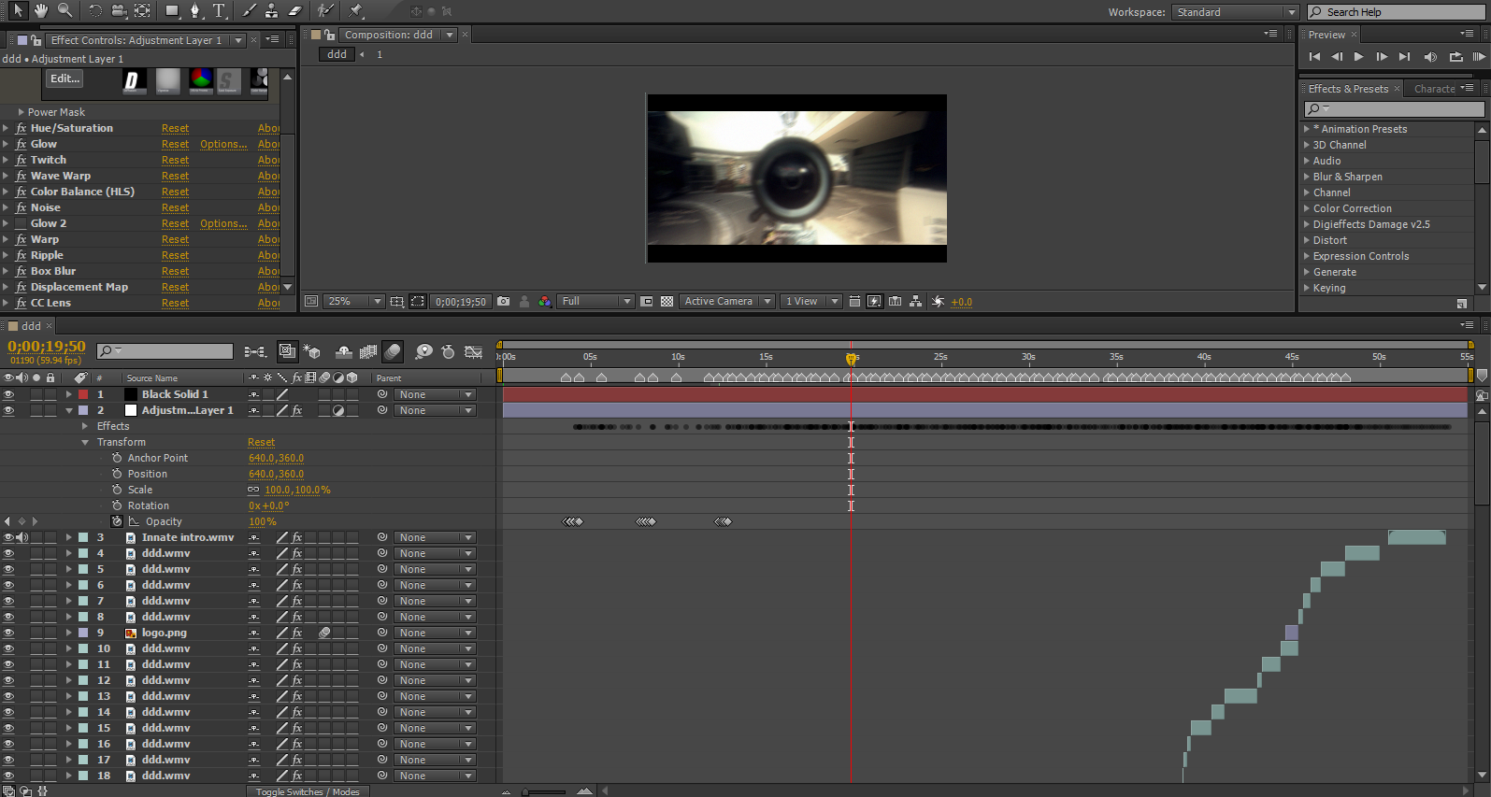Toggle motion blur for the composition
Viewport: 1491px width, 797px height.
click(x=393, y=352)
